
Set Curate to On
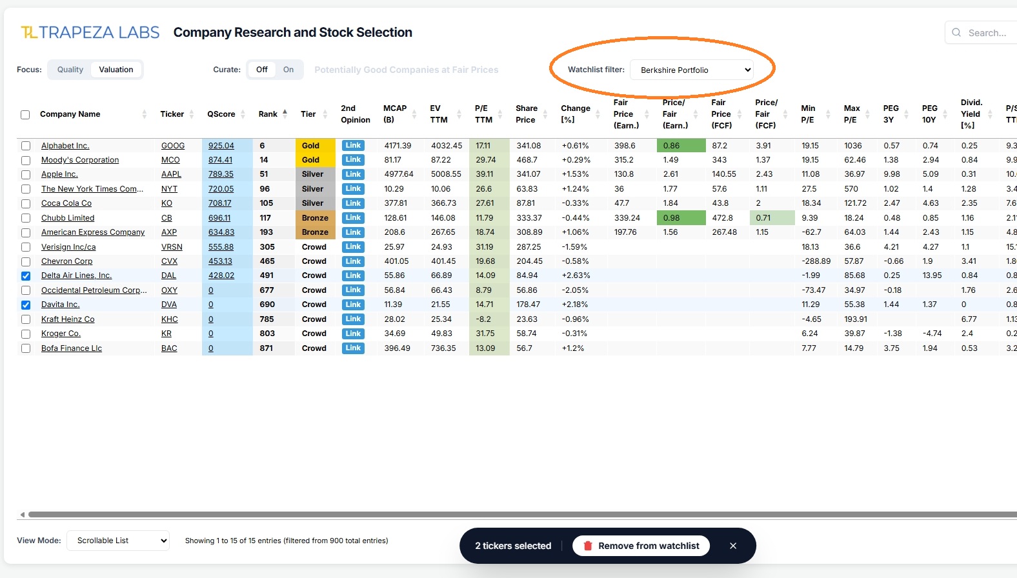pyautogui.click(x=288, y=70)
